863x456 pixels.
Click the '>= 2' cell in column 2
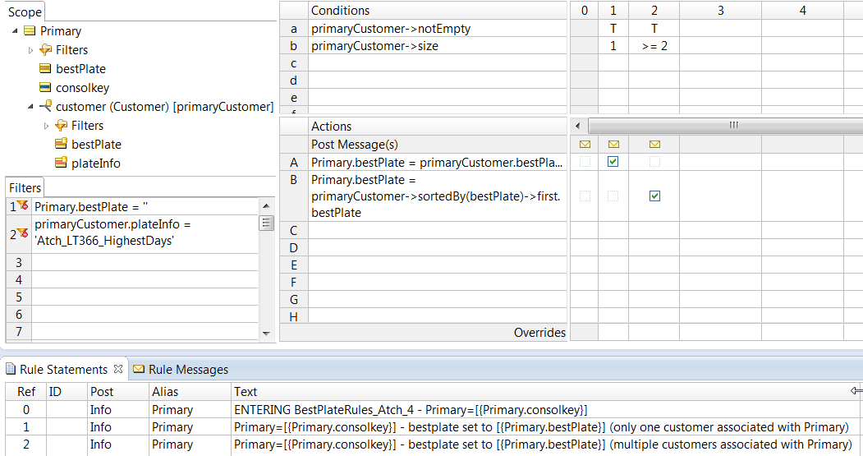coord(654,46)
